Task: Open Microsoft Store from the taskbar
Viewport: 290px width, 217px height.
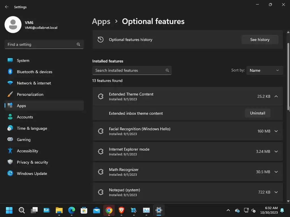Action: (x=84, y=210)
